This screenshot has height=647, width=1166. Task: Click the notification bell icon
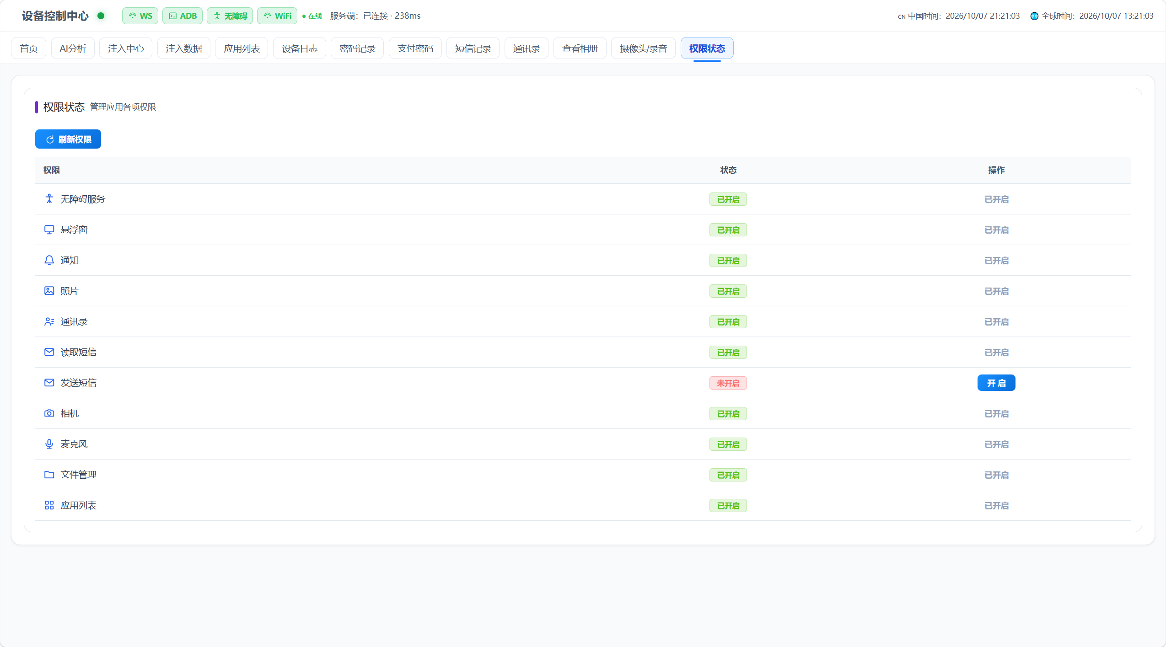point(49,260)
